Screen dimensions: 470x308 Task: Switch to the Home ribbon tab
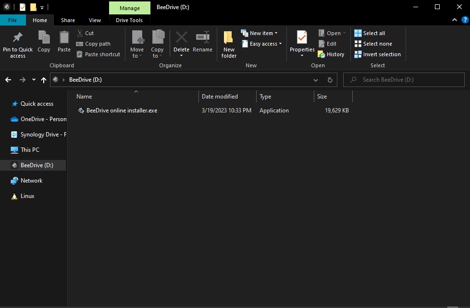[x=40, y=20]
